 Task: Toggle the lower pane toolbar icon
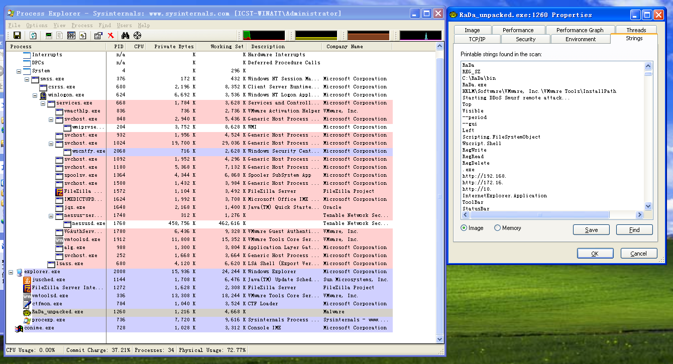coord(71,35)
